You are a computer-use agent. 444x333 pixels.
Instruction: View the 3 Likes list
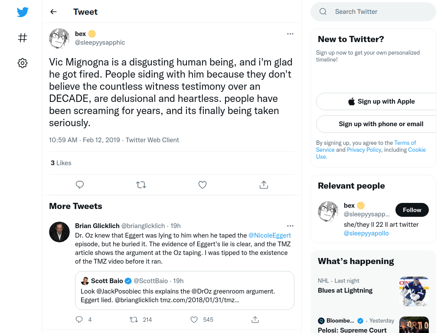61,163
